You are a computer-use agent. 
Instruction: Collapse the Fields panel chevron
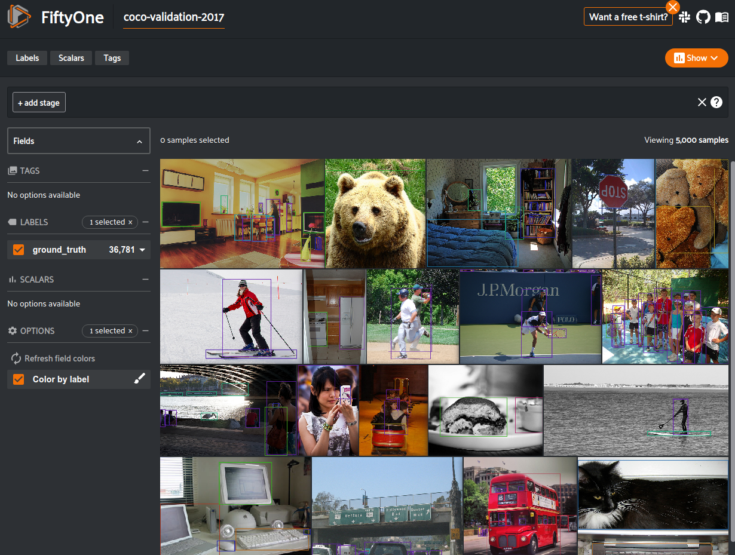[x=139, y=142]
